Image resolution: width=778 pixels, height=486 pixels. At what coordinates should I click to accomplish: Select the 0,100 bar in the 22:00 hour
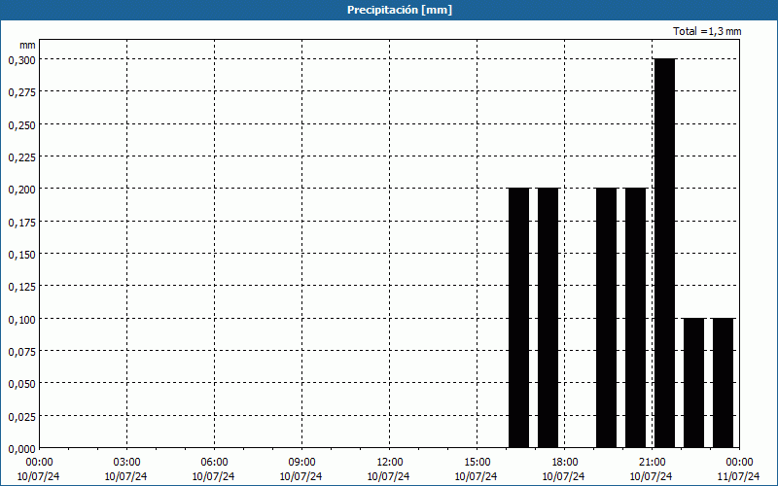click(693, 383)
